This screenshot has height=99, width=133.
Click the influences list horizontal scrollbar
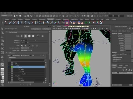coord(22,82)
